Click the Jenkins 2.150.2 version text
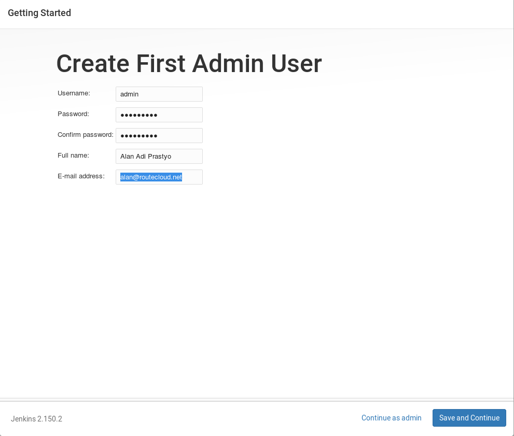The image size is (514, 436). coord(36,419)
